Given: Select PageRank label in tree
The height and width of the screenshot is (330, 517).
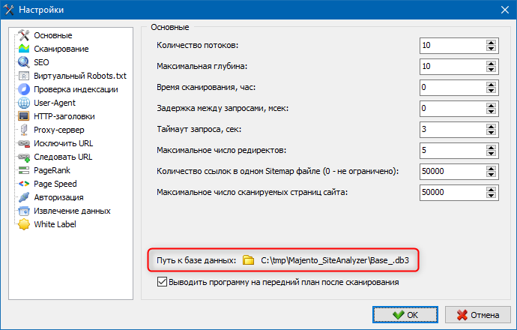Looking at the screenshot, I should pos(52,170).
